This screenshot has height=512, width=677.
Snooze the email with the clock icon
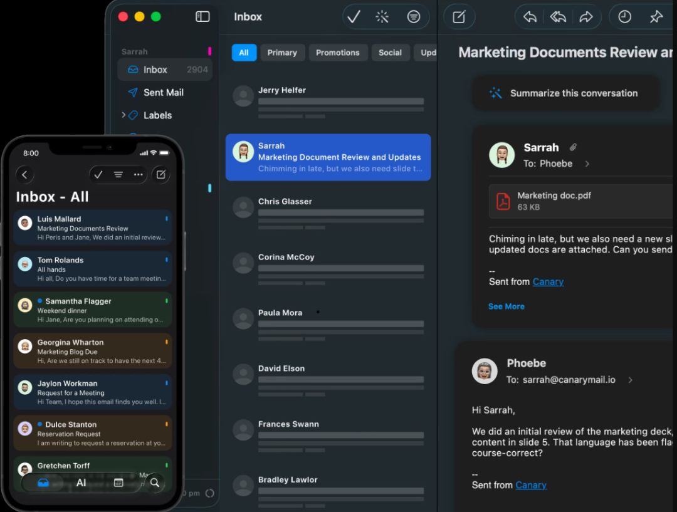[x=624, y=17]
